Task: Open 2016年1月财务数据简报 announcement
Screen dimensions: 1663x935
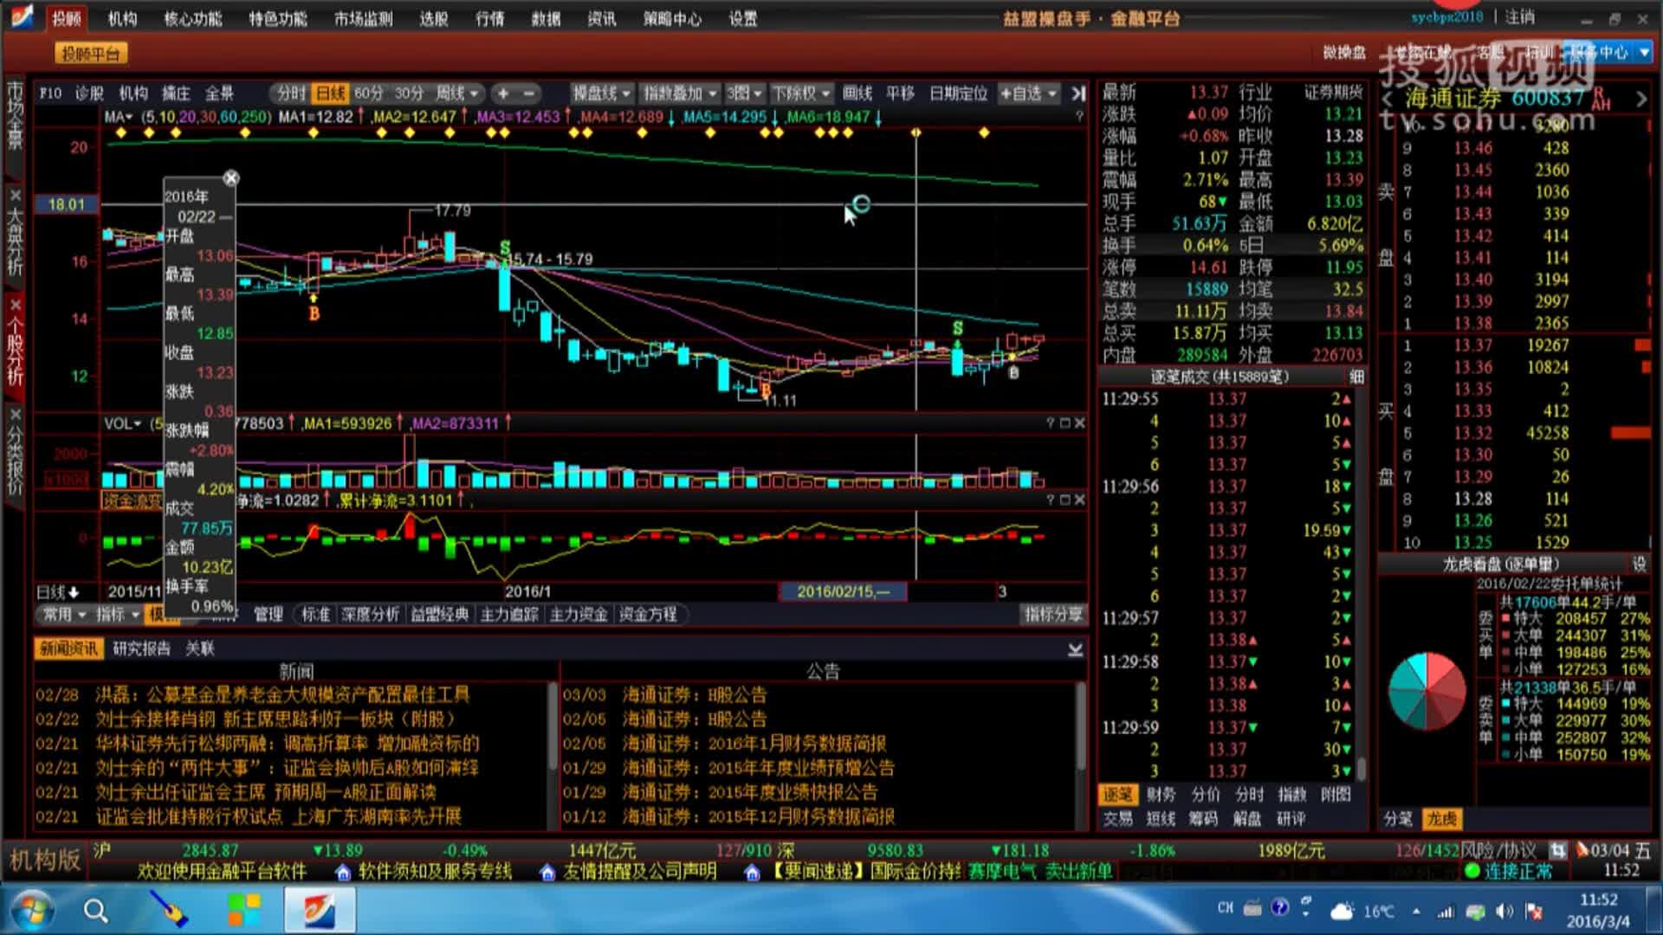Action: tap(754, 743)
